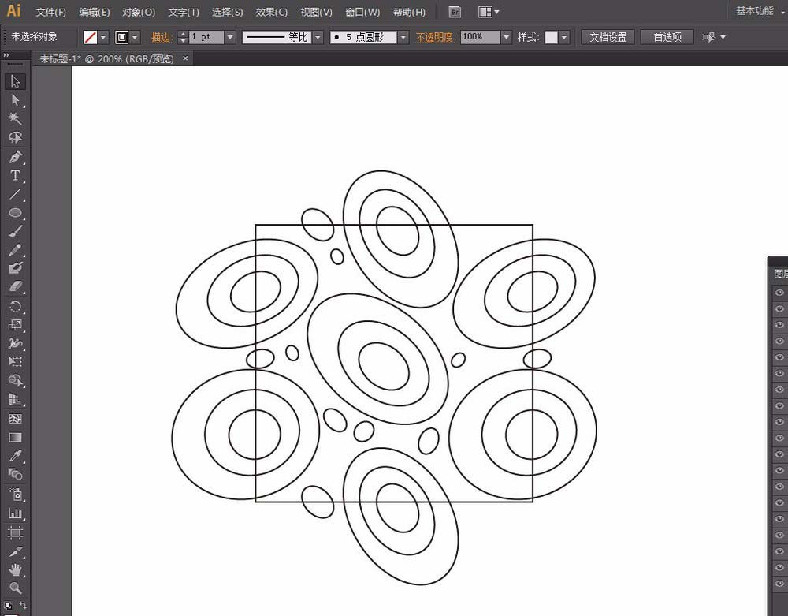Open the fill color dropdown arrow

point(103,37)
